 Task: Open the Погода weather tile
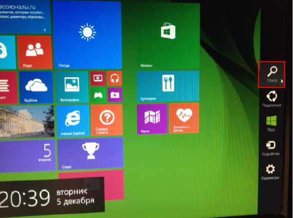87,35
